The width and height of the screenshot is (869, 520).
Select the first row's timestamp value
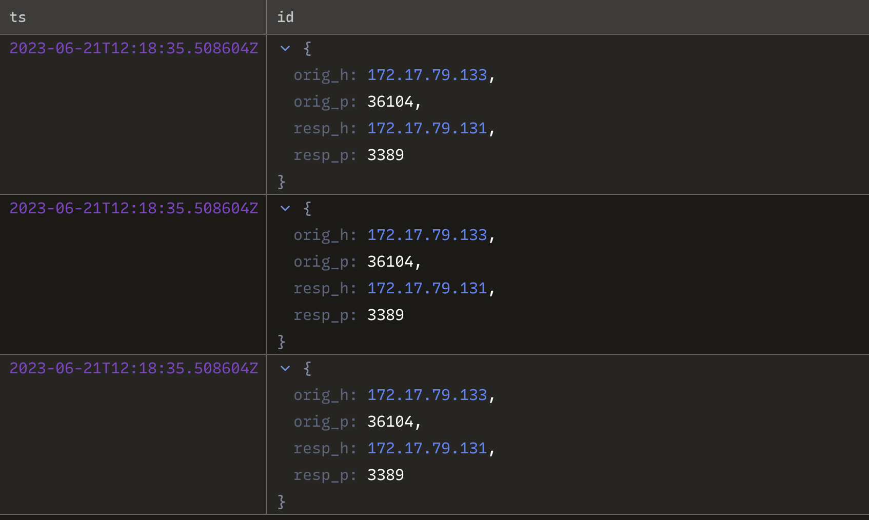coord(133,48)
